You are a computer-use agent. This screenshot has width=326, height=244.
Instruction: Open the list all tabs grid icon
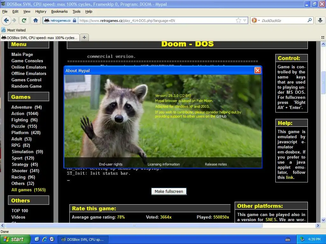(323, 37)
